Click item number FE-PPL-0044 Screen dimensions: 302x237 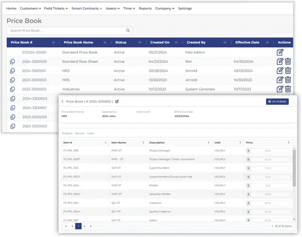pos(72,212)
